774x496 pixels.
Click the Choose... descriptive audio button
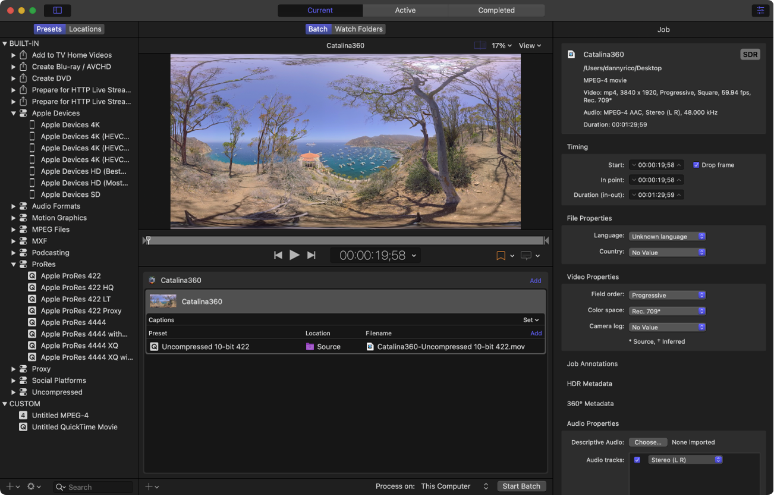click(x=647, y=442)
